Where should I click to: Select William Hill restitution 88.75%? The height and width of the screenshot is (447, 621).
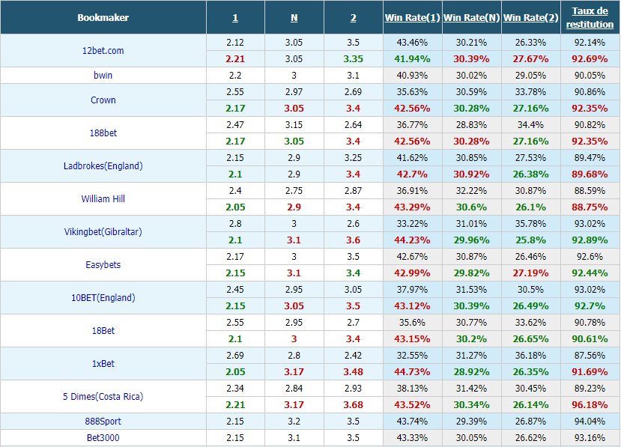590,207
